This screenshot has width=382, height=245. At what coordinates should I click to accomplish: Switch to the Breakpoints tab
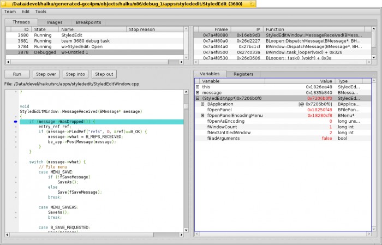(x=88, y=22)
